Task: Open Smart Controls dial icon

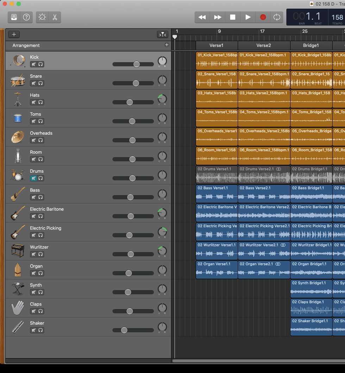Action: click(x=42, y=17)
